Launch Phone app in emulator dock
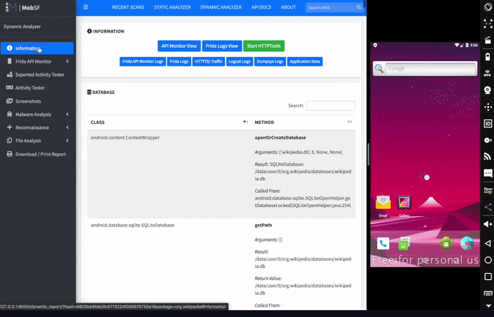This screenshot has height=317, width=494. 383,244
